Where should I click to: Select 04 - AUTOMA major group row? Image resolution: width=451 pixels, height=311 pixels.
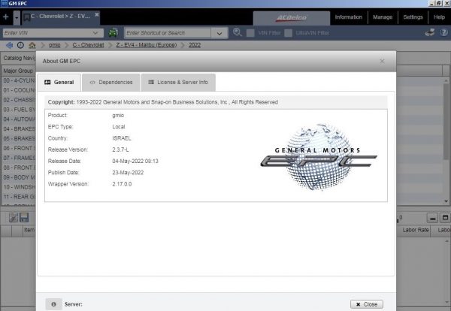[19, 119]
